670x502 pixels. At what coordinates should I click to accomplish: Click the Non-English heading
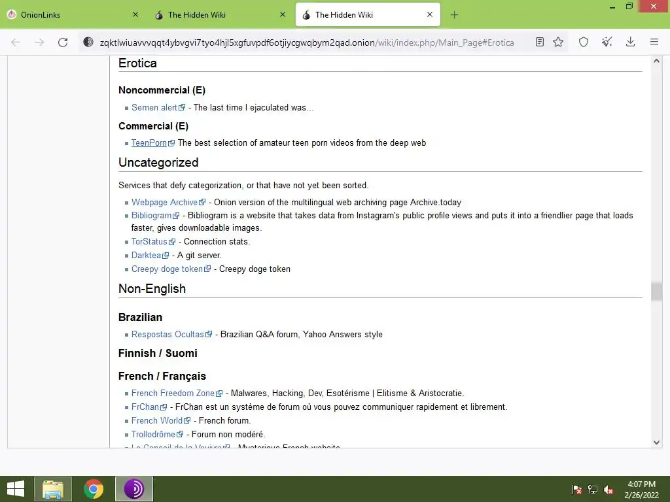[x=152, y=288]
